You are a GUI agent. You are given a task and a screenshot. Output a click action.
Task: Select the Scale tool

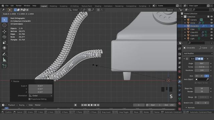[x=4, y=42]
